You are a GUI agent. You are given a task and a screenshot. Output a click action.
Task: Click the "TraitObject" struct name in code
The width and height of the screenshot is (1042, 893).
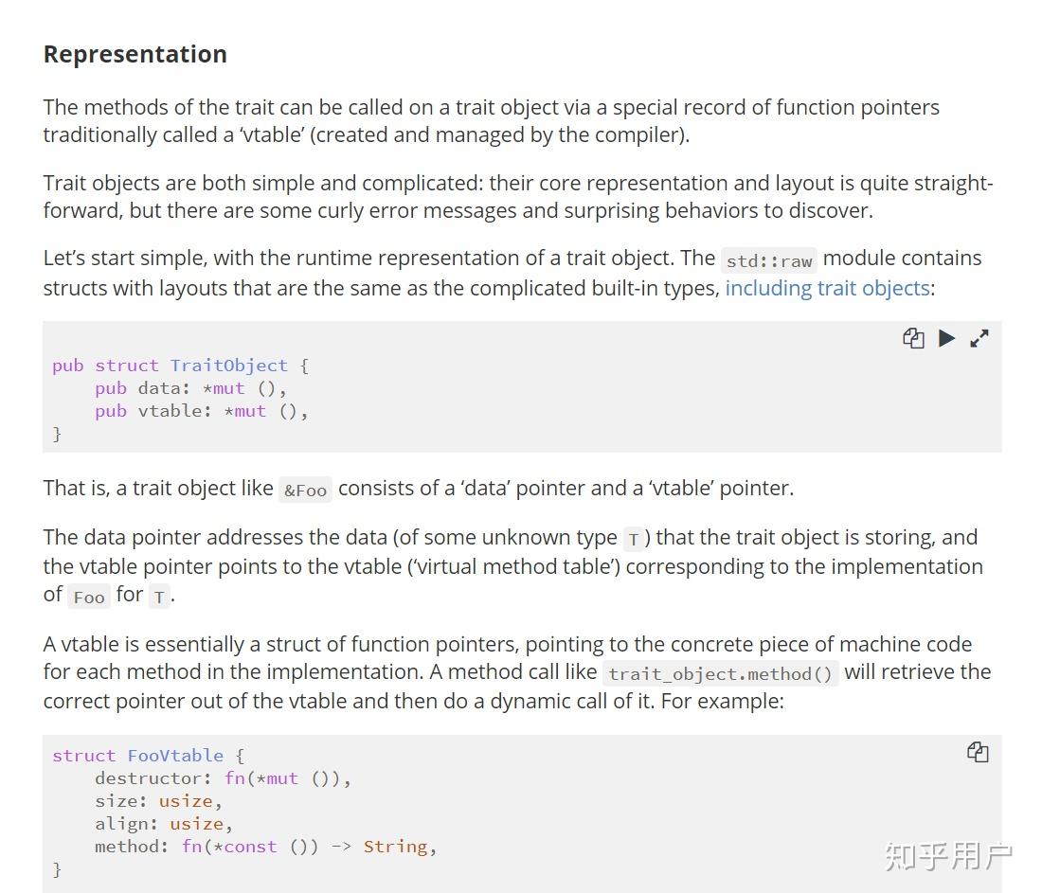[228, 366]
